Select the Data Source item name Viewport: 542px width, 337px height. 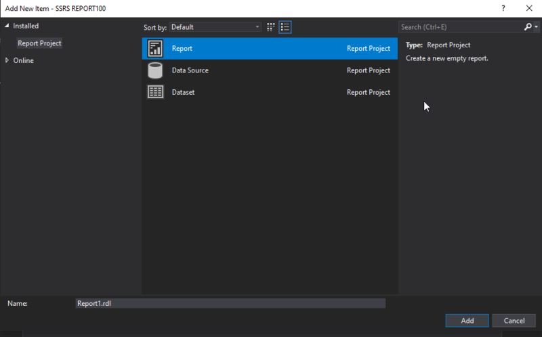(190, 70)
